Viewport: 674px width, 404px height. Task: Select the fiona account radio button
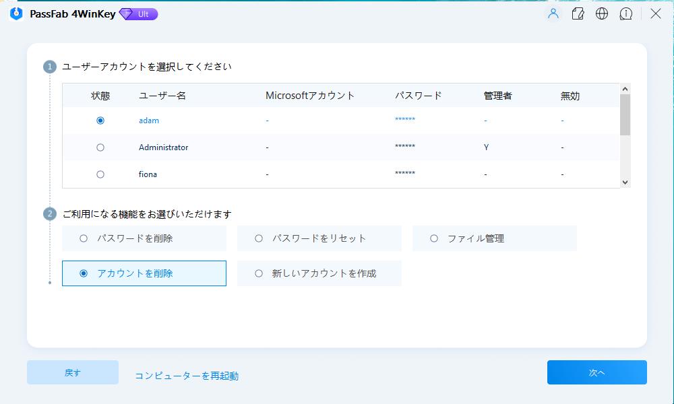pos(100,174)
